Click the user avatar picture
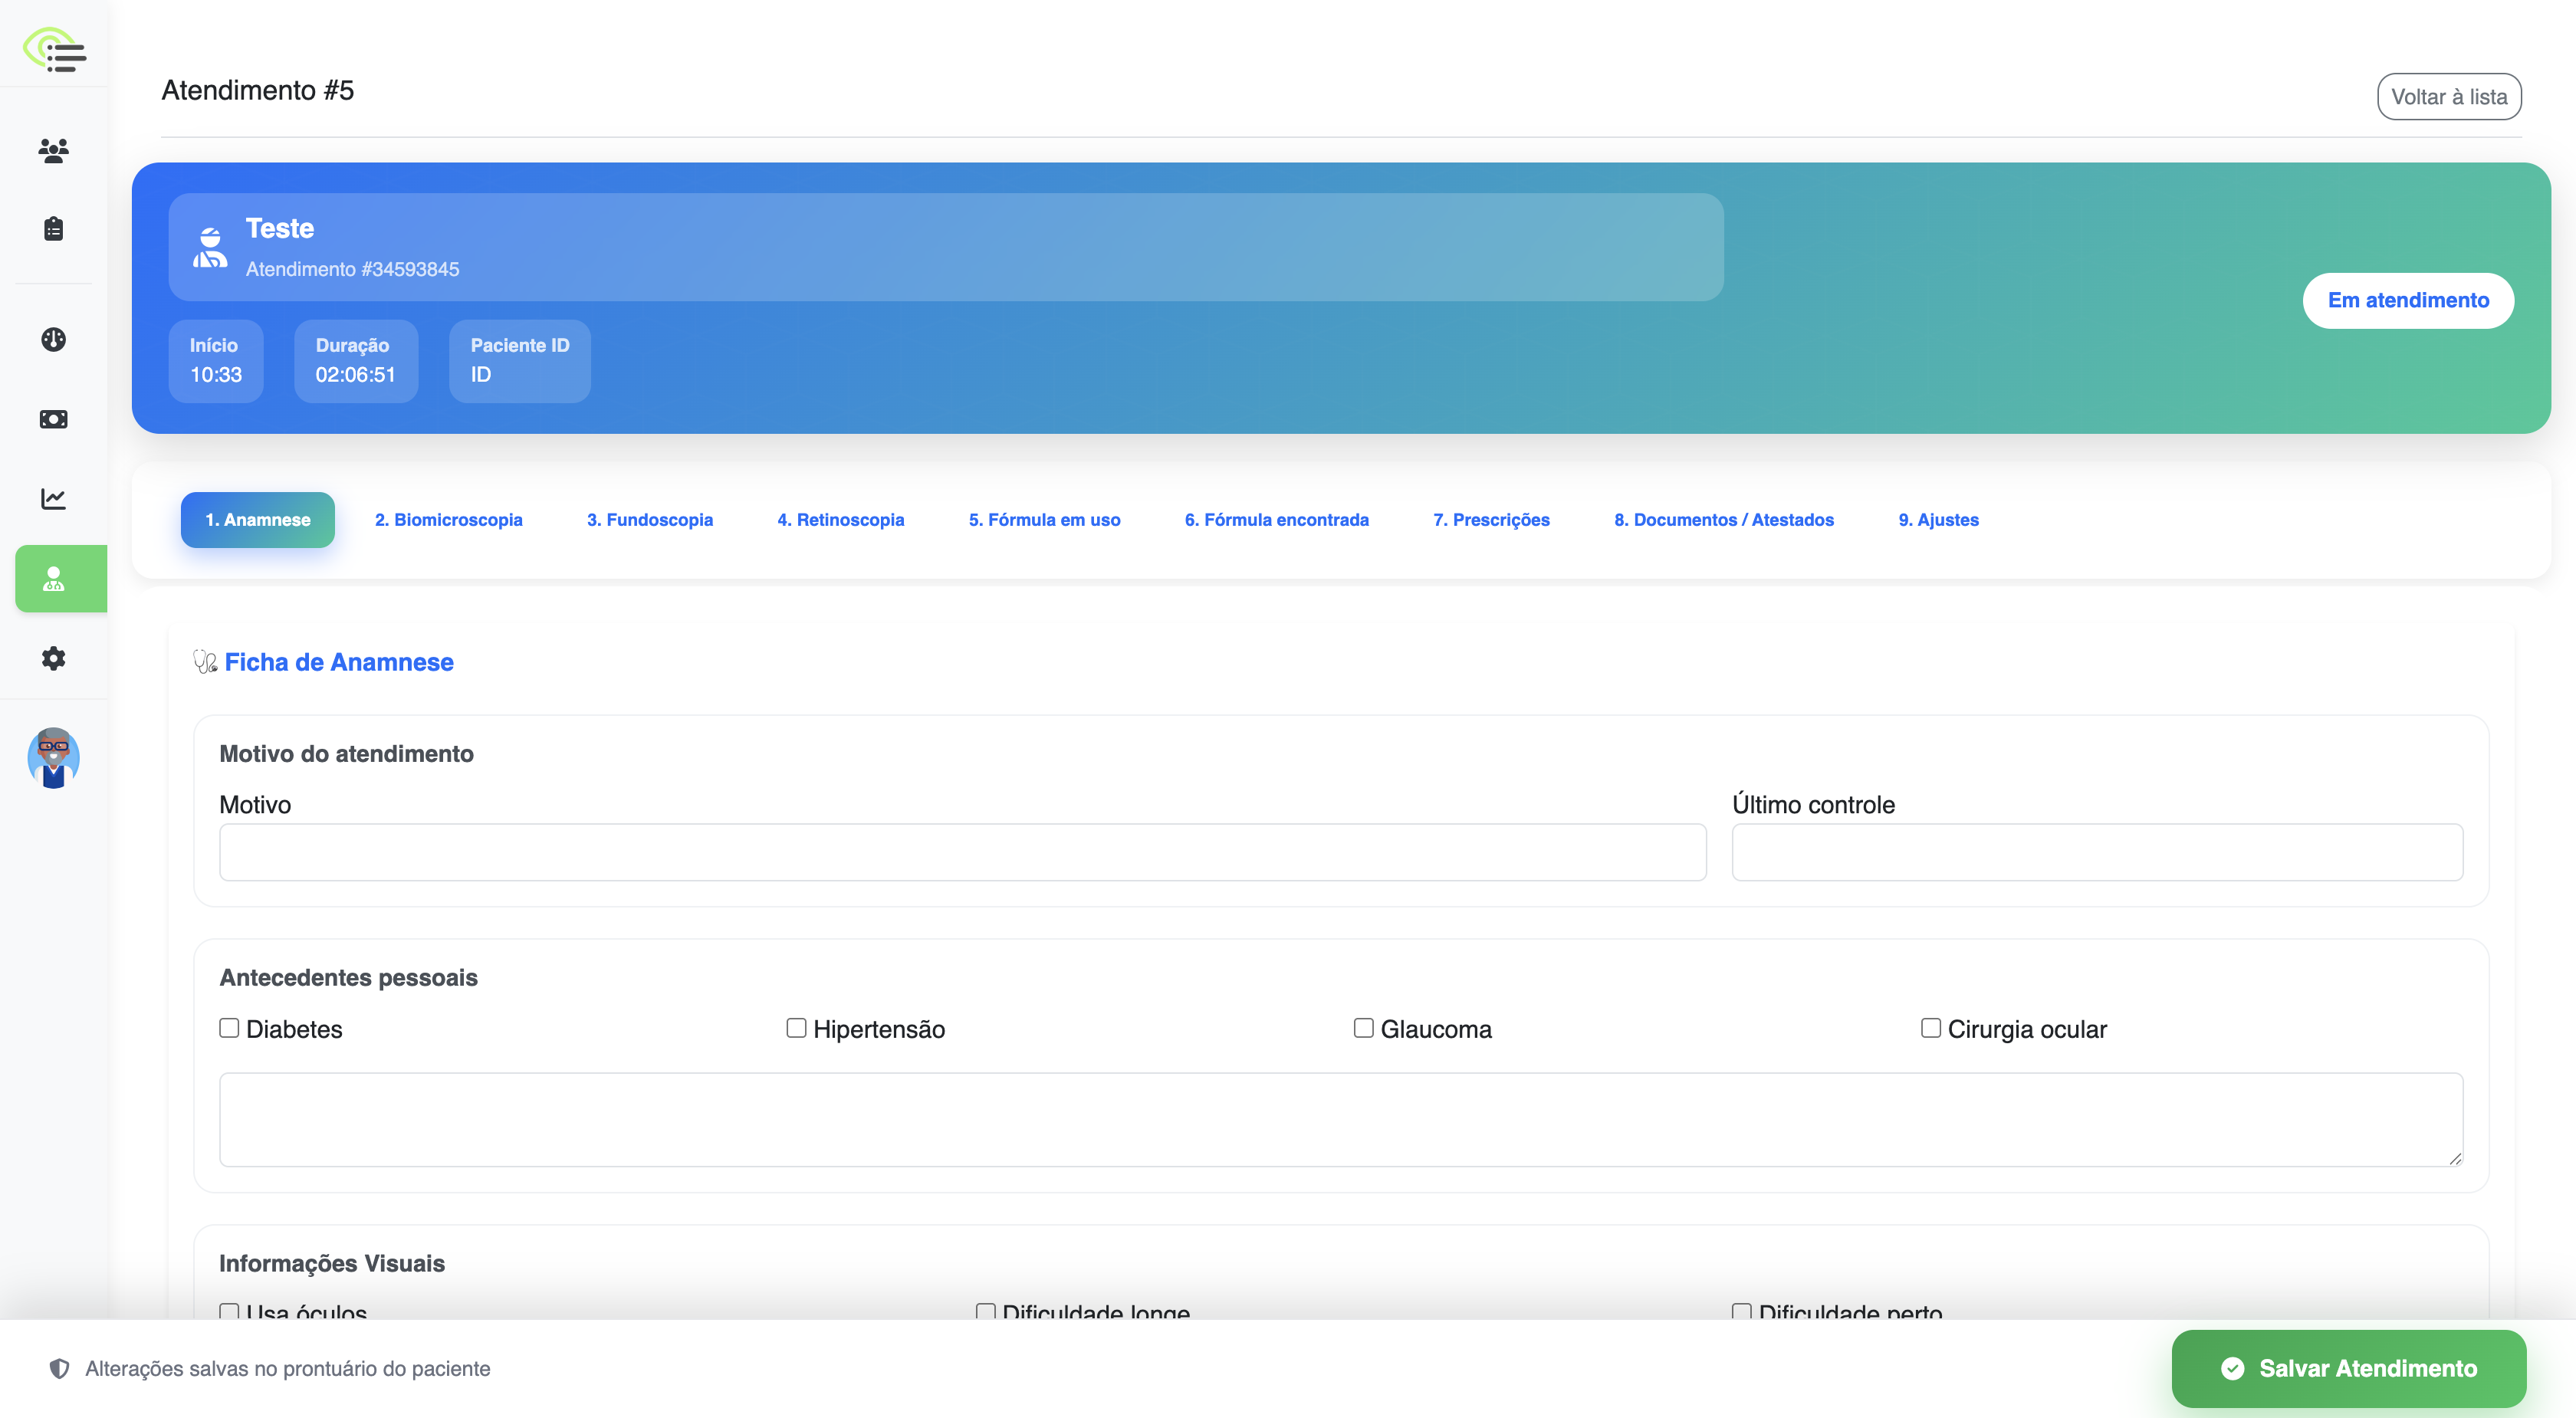 click(x=54, y=758)
